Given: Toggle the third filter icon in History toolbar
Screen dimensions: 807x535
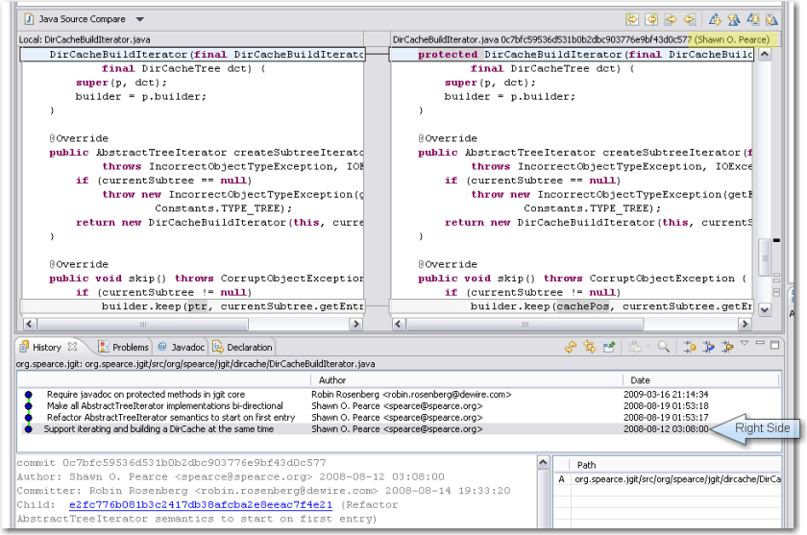Looking at the screenshot, I should (x=725, y=347).
